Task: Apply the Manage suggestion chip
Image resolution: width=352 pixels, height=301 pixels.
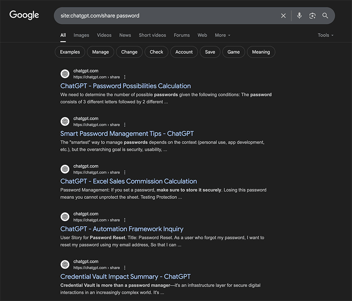Action: pos(100,52)
